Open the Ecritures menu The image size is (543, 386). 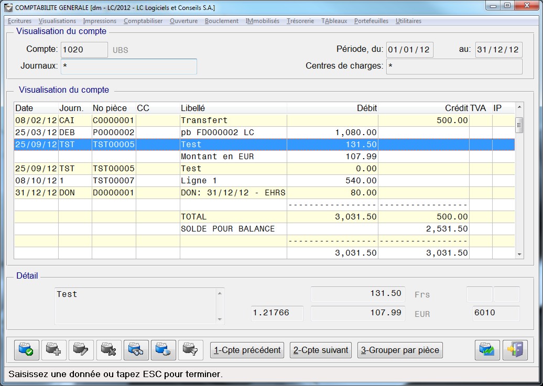[19, 21]
